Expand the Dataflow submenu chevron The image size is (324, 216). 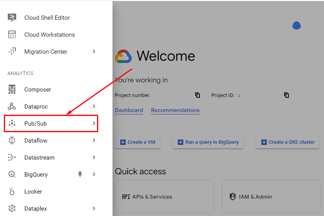(94, 140)
